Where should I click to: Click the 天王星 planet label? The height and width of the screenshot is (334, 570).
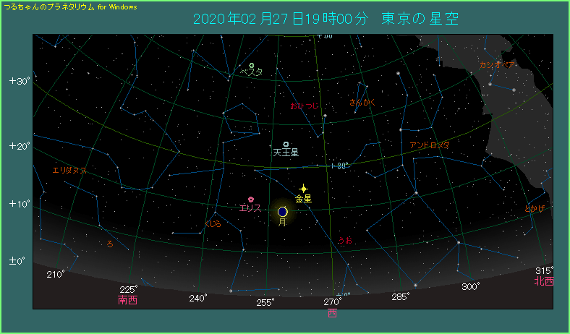click(x=286, y=153)
